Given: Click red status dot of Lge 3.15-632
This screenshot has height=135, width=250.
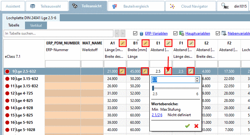Looking at the screenshot, I should [7, 79].
